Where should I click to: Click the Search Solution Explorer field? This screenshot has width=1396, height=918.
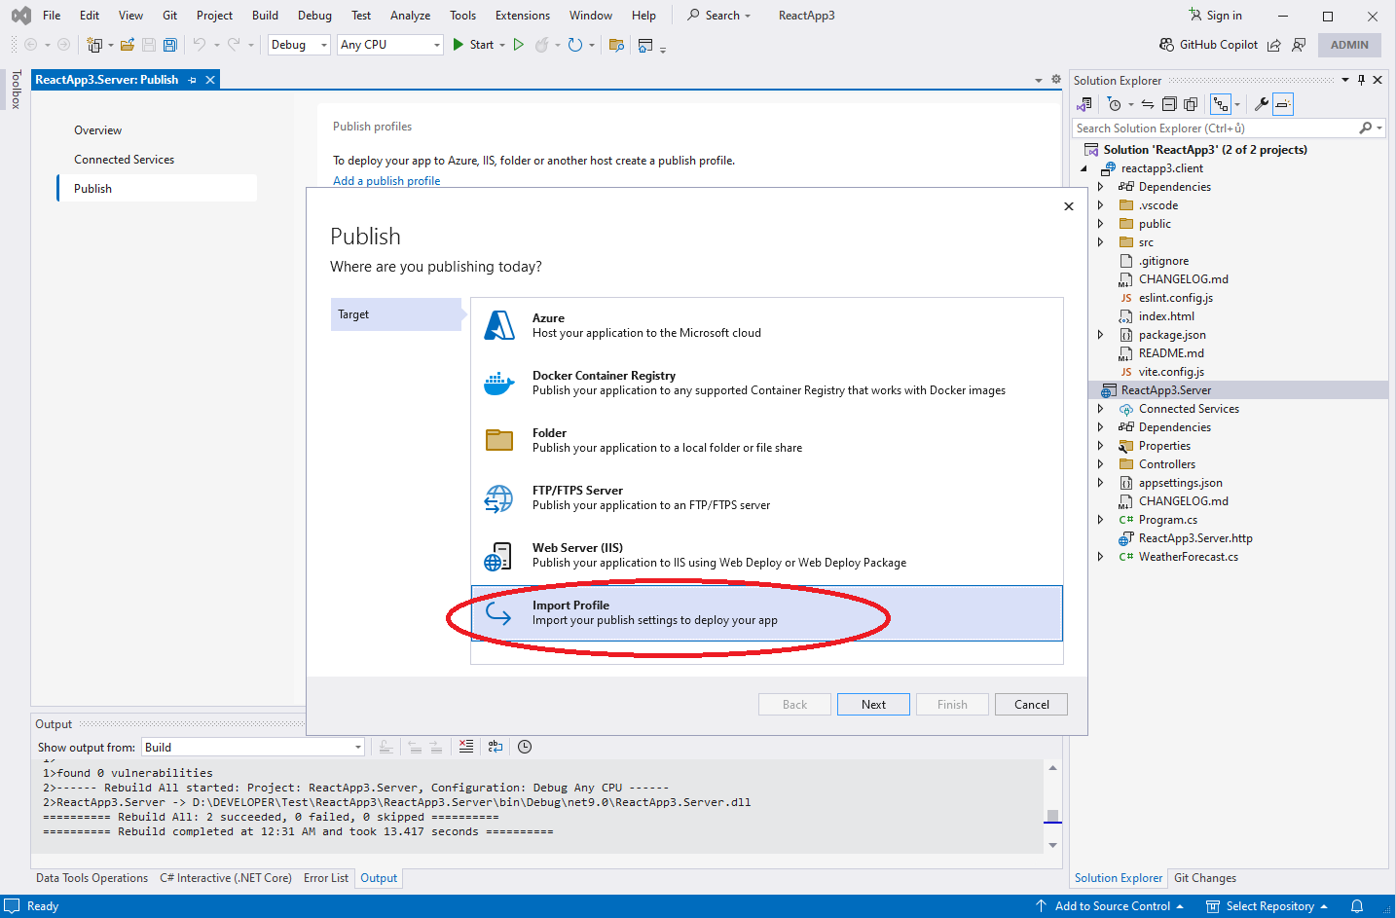coord(1215,128)
